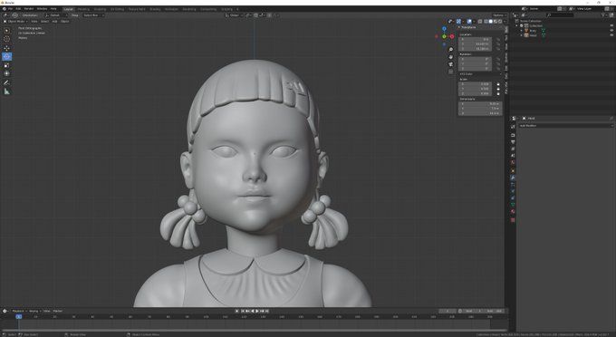Screen dimensions: 616x337
Task: Jump to the timeline start frame
Action: tap(243, 311)
